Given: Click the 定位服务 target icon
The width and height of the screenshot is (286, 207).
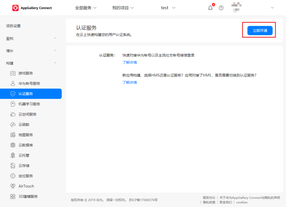Looking at the screenshot, I should coord(13,176).
